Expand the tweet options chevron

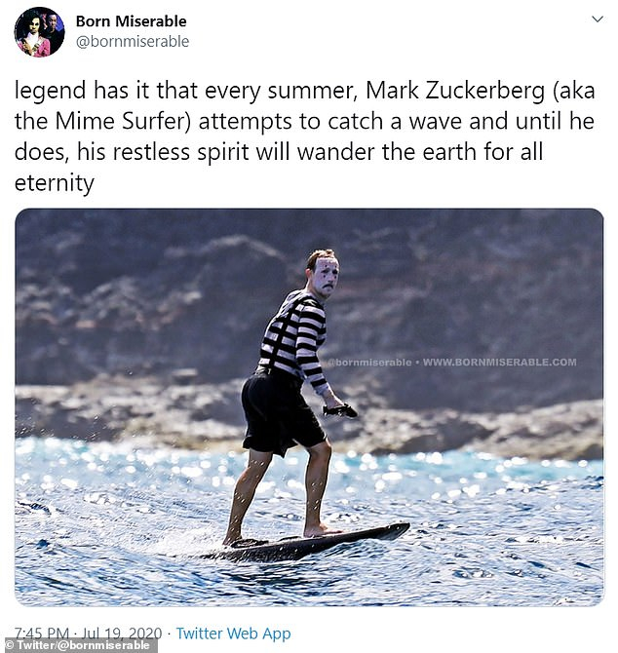(x=598, y=19)
